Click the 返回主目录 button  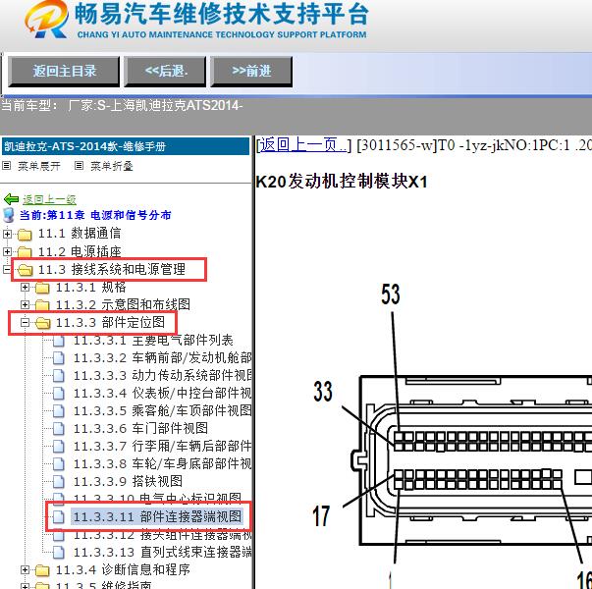[64, 71]
